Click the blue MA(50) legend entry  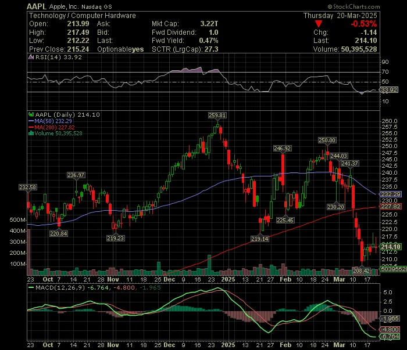[51, 121]
